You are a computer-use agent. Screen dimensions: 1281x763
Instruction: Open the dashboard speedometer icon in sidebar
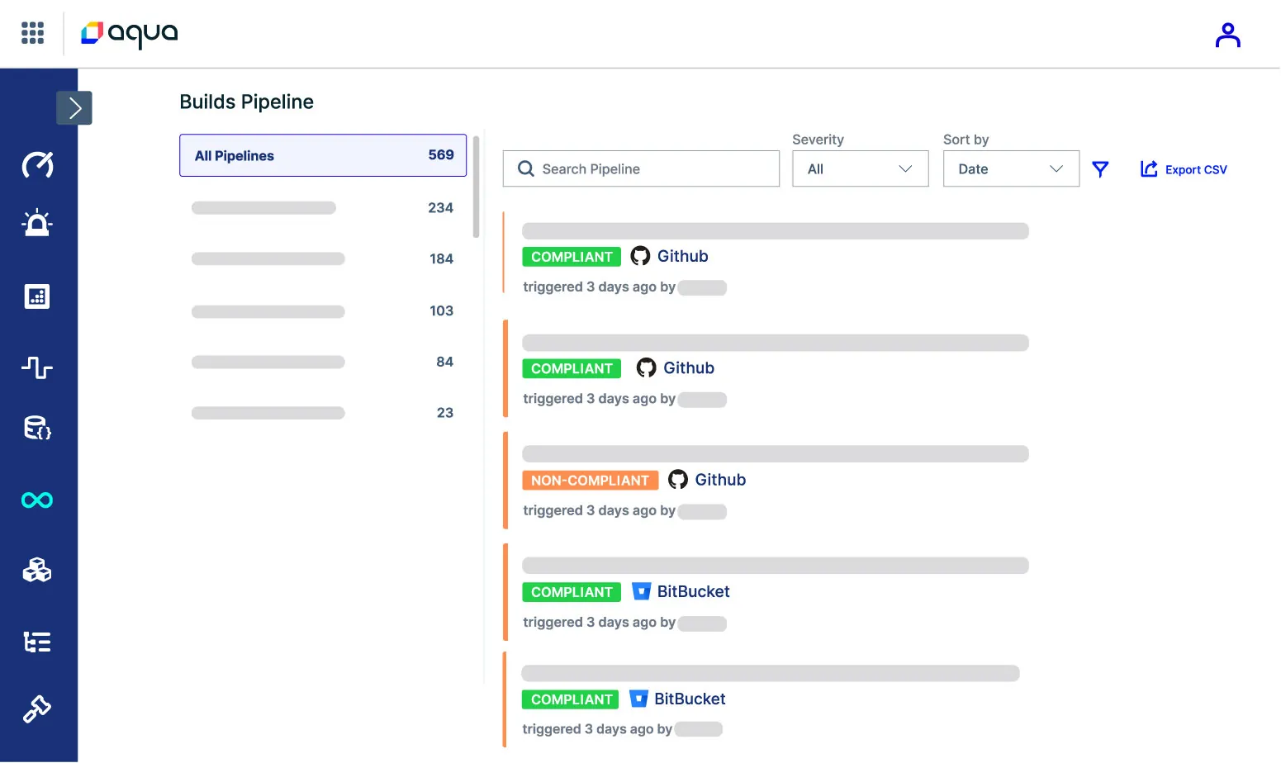point(37,165)
